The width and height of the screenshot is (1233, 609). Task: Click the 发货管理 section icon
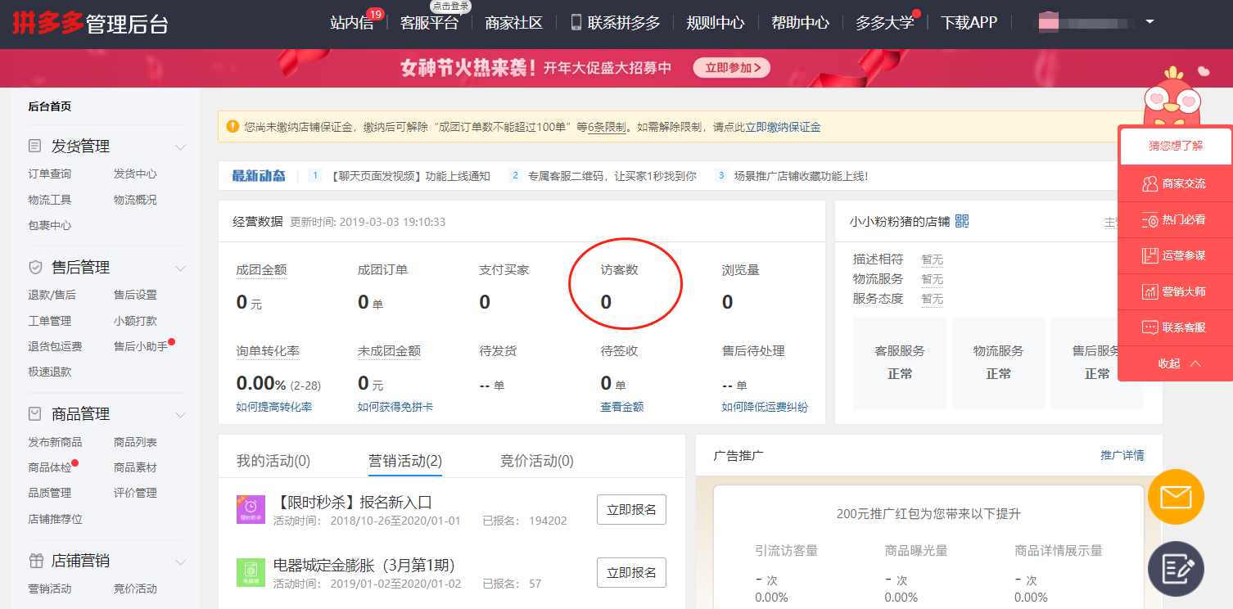[x=34, y=147]
